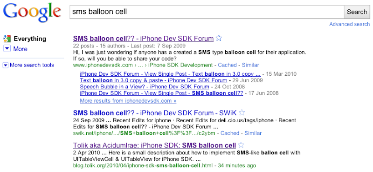Open More results from iphonedevsdk.com link

[x=128, y=100]
